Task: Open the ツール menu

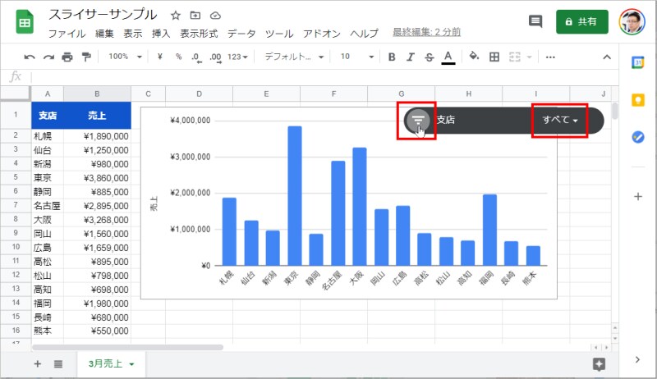Action: coord(279,34)
